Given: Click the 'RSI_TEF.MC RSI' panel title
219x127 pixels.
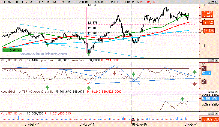Looking at the screenshot, I should (x=13, y=60).
